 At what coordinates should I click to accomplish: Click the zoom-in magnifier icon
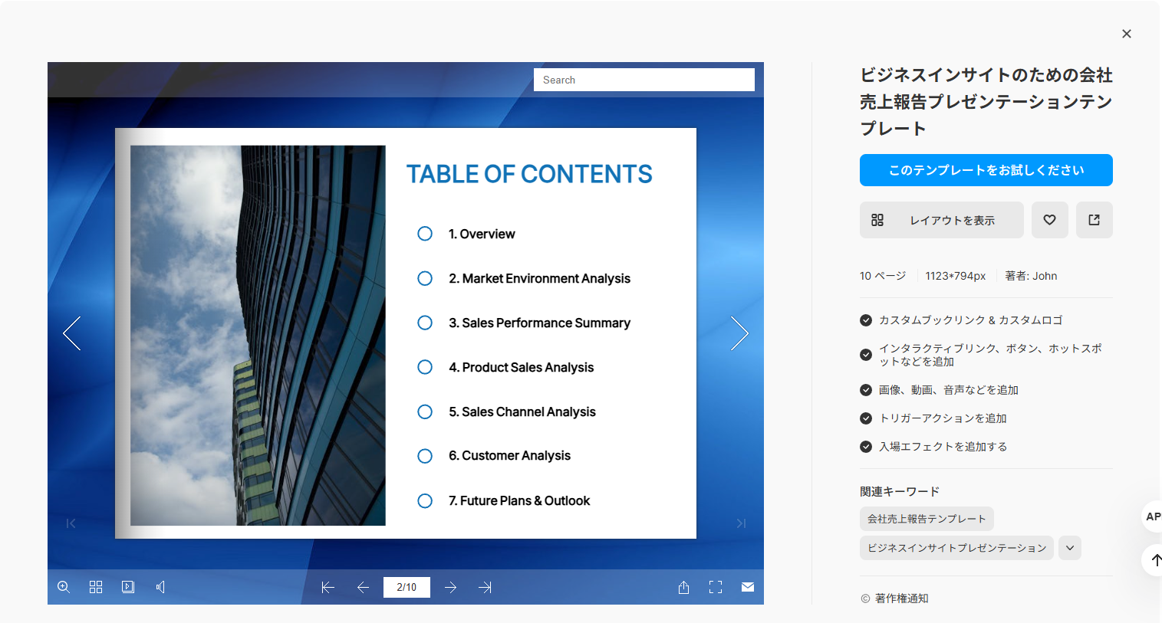point(64,587)
